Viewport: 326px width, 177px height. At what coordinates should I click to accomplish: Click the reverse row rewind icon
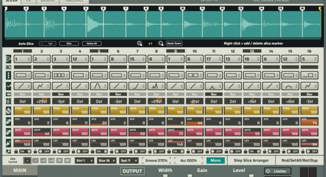(8, 94)
